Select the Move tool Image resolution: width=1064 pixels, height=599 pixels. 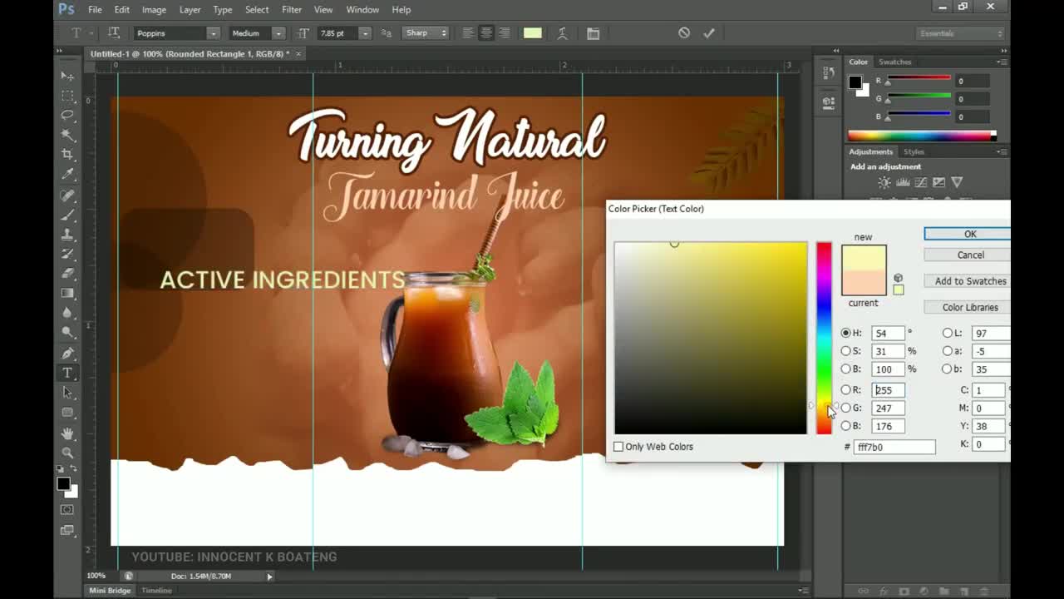67,76
